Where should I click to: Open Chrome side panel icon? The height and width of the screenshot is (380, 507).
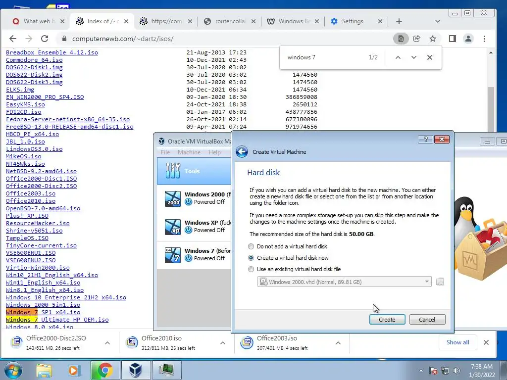point(453,39)
